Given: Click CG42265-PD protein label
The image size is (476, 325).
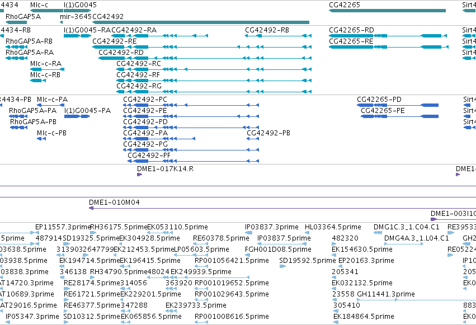Looking at the screenshot, I should click(379, 100).
